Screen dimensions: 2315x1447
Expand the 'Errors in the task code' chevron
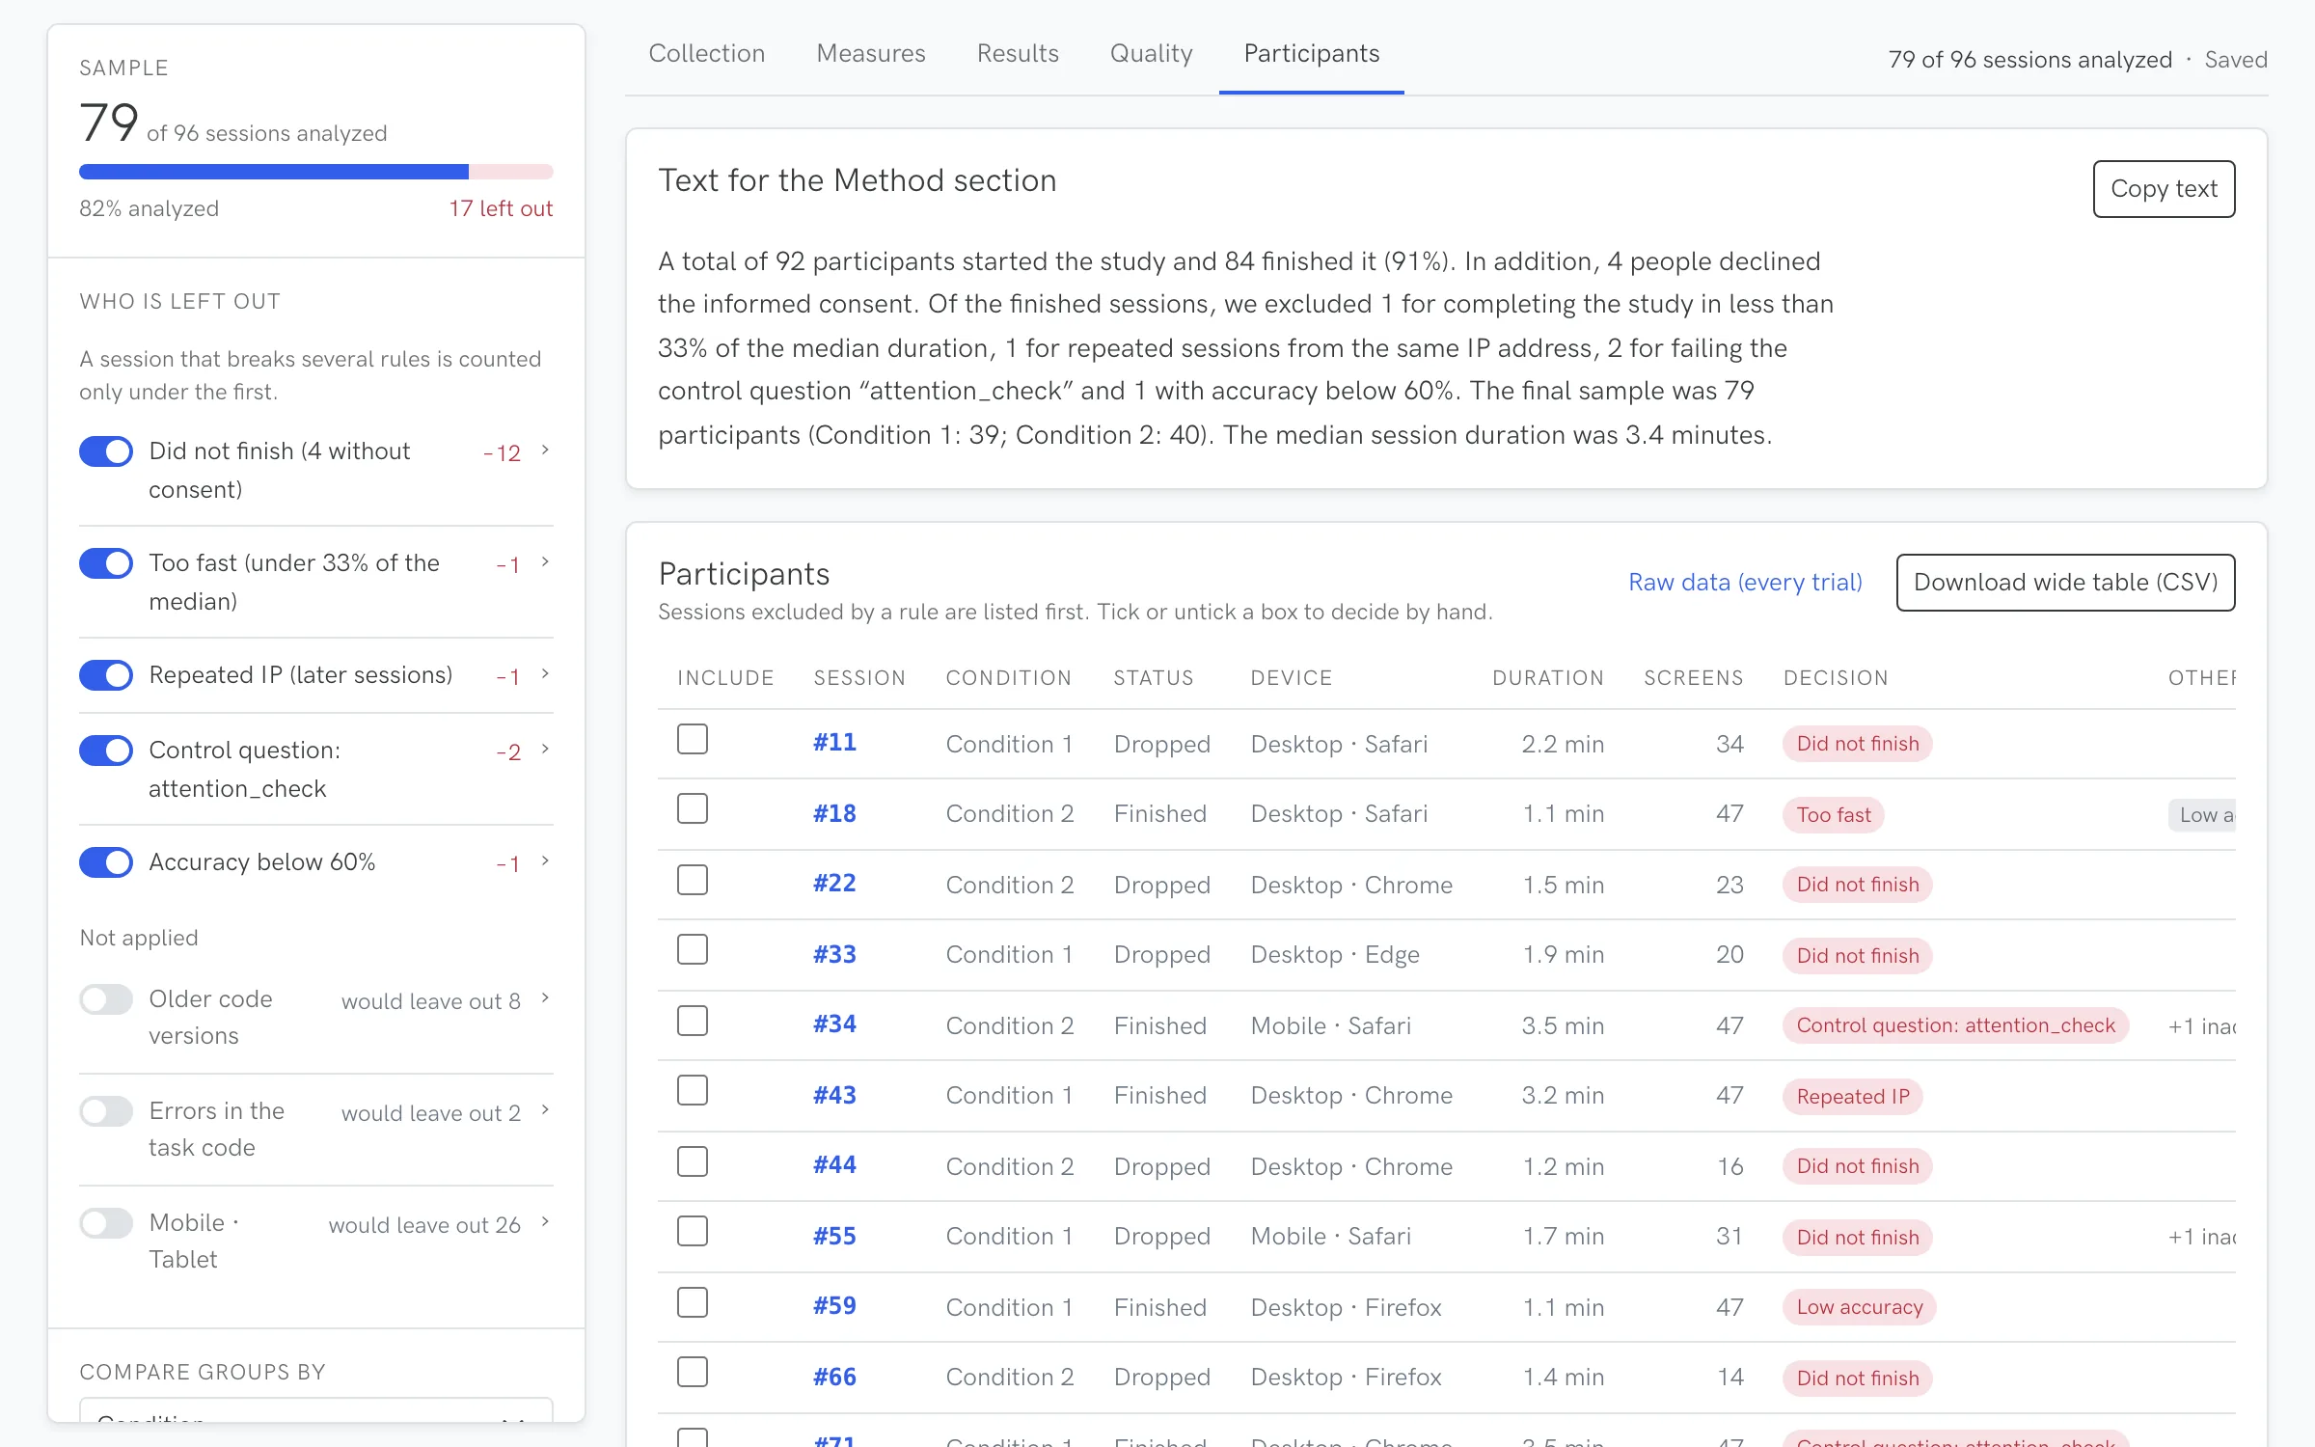545,1110
